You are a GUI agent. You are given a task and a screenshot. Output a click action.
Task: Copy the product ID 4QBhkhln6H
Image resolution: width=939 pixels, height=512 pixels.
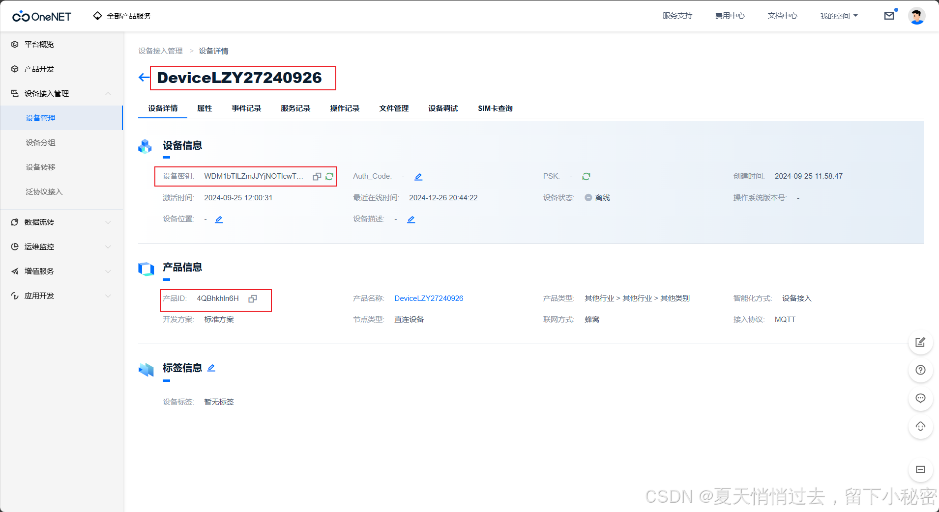coord(253,298)
